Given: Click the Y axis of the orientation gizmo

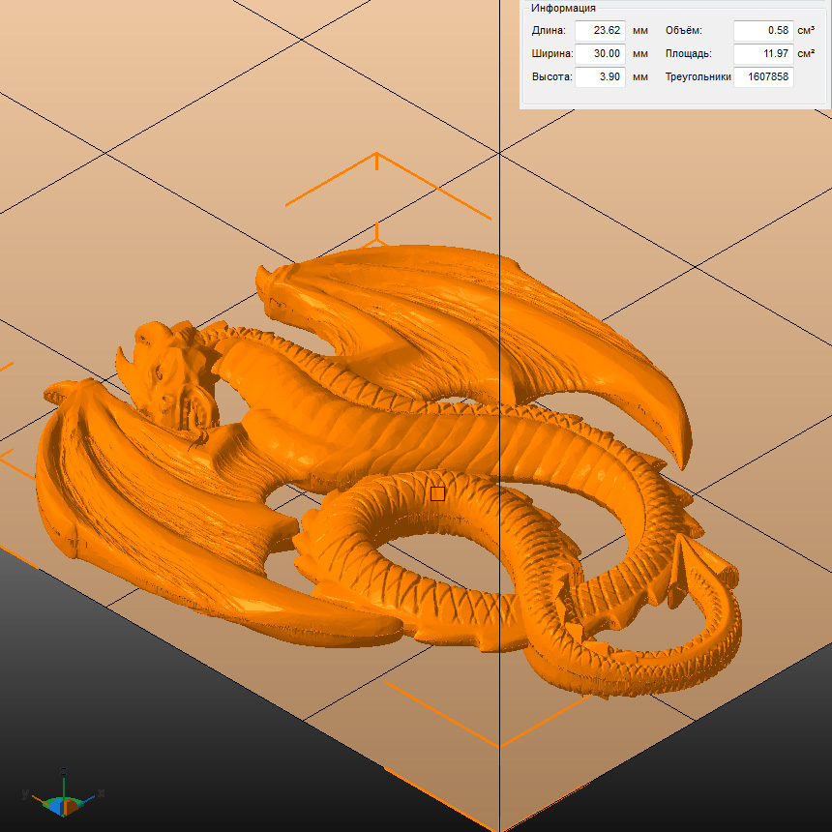Looking at the screenshot, I should click(33, 795).
